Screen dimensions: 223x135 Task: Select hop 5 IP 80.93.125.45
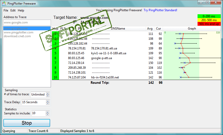[76, 53]
